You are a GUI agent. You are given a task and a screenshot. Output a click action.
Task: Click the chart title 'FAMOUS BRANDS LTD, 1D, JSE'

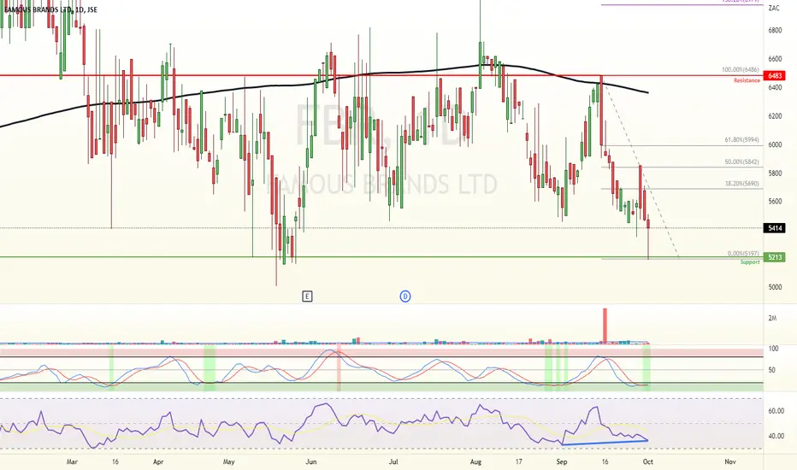pyautogui.click(x=50, y=9)
